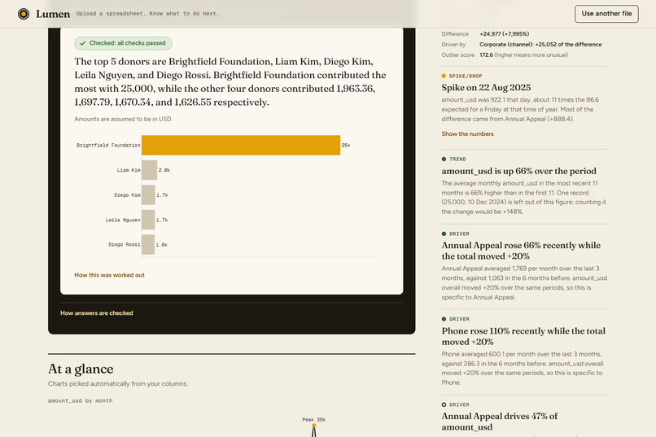Screen dimensions: 656x437
Task: Click the Brightfield Foundation orange bar
Action: pyautogui.click(x=241, y=145)
